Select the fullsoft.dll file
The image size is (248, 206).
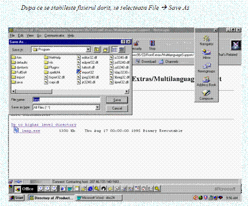[x=86, y=67]
